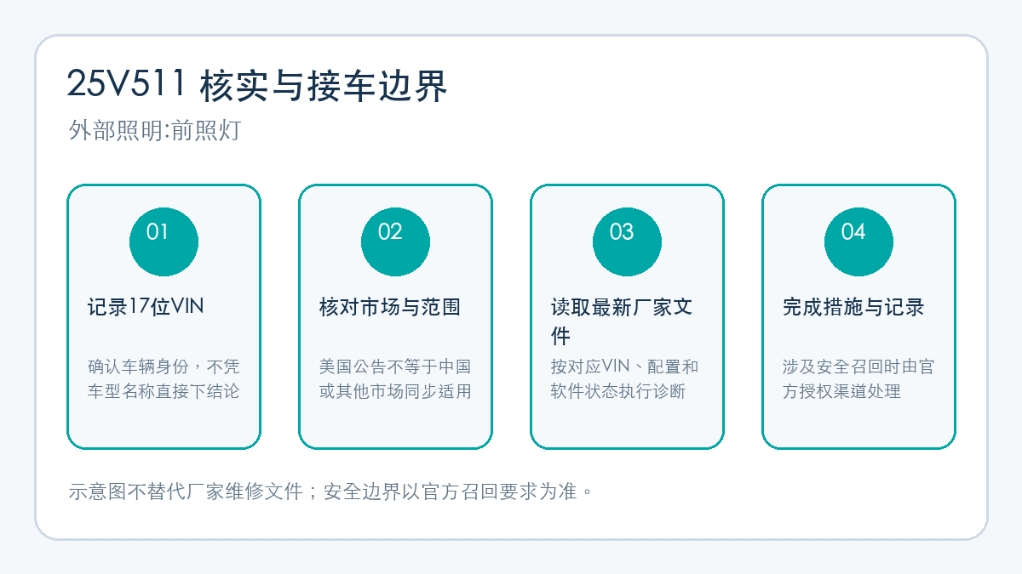The width and height of the screenshot is (1022, 574).
Task: Select the third step card panel
Action: pyautogui.click(x=627, y=316)
